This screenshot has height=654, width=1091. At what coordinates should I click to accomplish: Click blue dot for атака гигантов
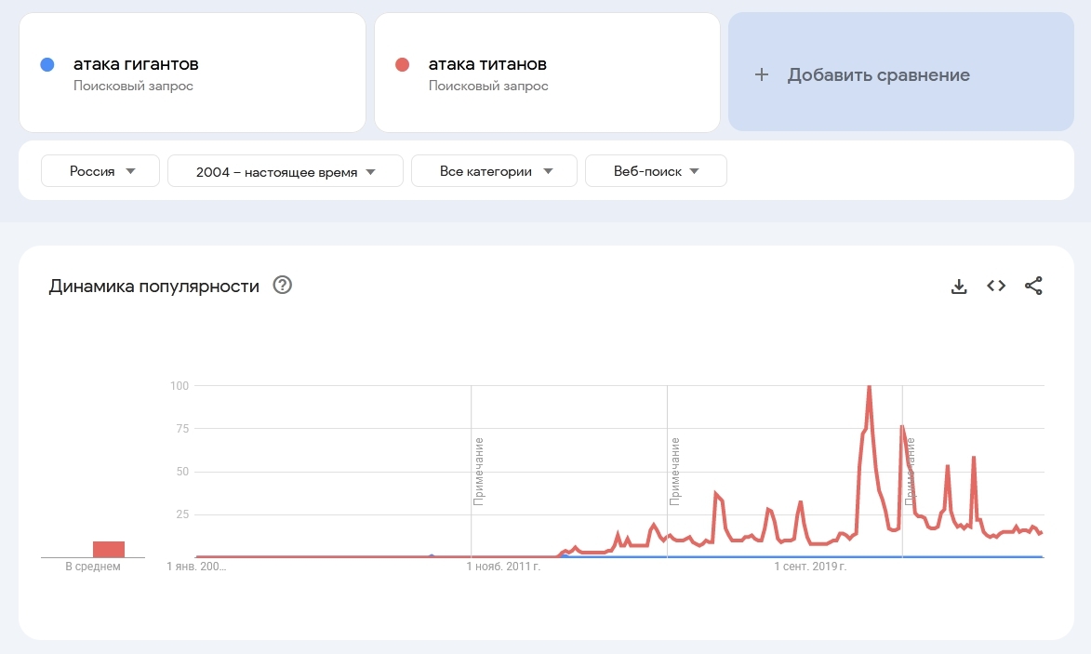pyautogui.click(x=47, y=65)
